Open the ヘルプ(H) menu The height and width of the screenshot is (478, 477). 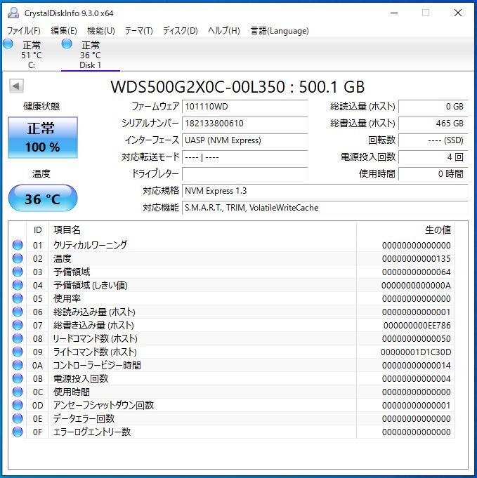click(x=223, y=31)
